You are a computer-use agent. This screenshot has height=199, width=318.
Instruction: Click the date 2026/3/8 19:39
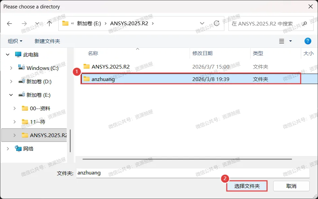211,79
